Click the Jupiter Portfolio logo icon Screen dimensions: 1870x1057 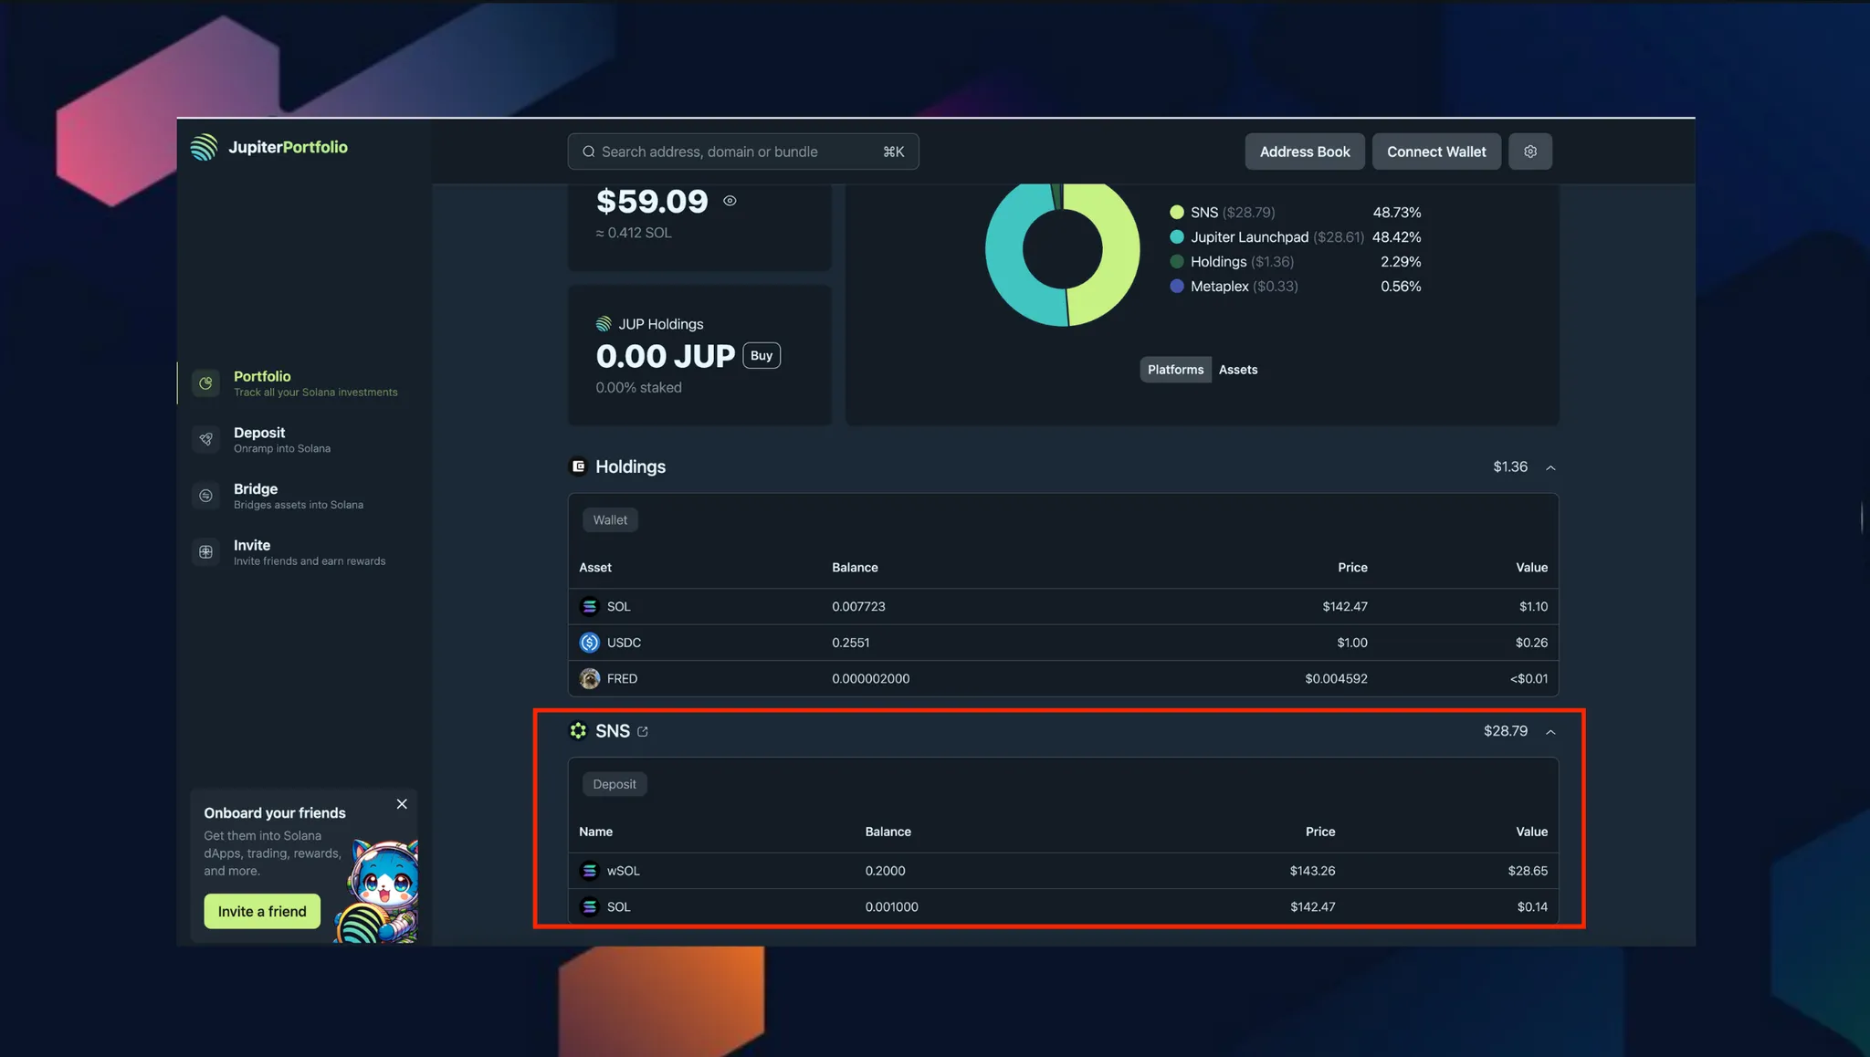[204, 147]
